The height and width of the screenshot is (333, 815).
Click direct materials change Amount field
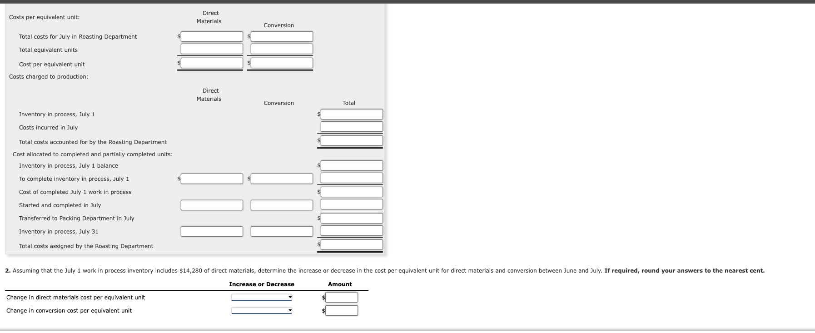pos(342,298)
